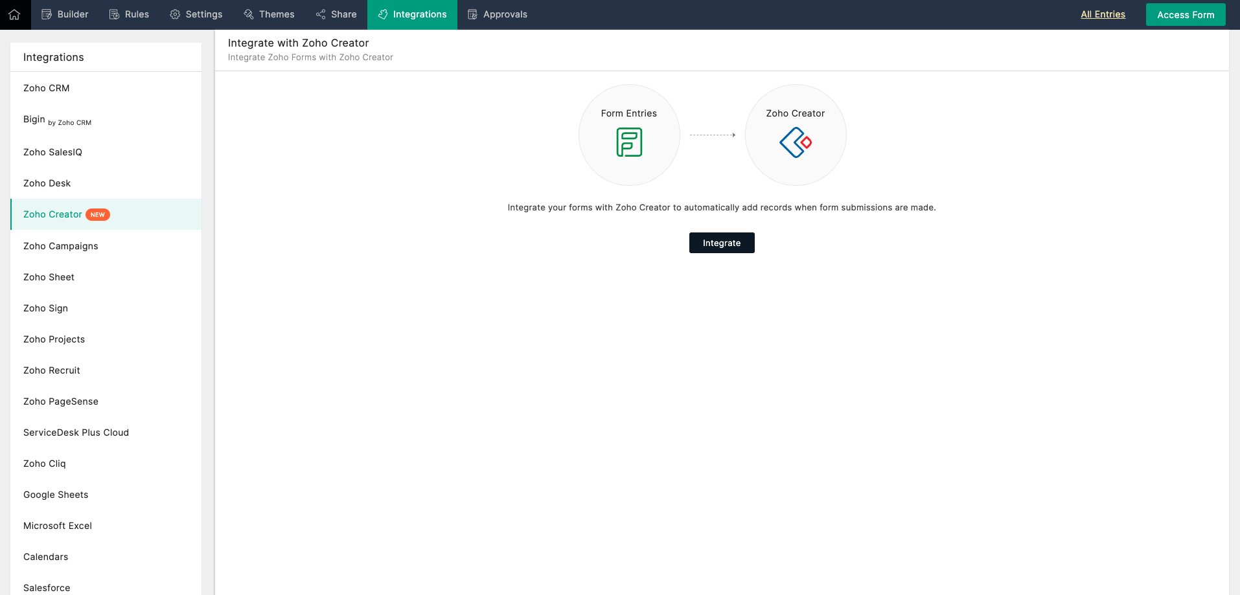Click the Themes brush icon
This screenshot has height=595, width=1240.
pos(249,14)
